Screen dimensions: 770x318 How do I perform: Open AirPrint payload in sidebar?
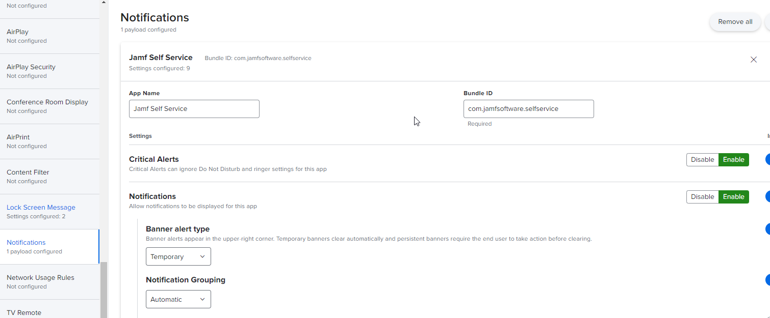tap(49, 141)
